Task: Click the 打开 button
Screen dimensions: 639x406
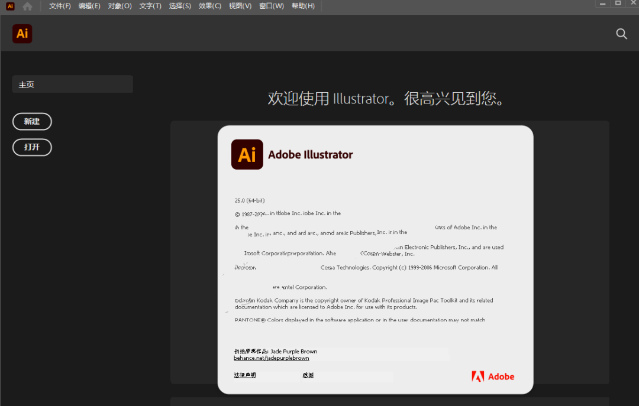Action: 32,147
